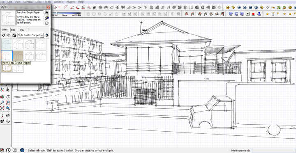Click the Bob animation icon
This screenshot has width=296, height=153.
242,14
